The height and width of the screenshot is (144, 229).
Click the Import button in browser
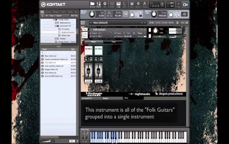click(x=59, y=16)
